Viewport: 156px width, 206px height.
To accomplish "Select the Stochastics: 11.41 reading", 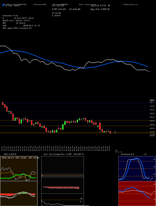I will (10, 16).
